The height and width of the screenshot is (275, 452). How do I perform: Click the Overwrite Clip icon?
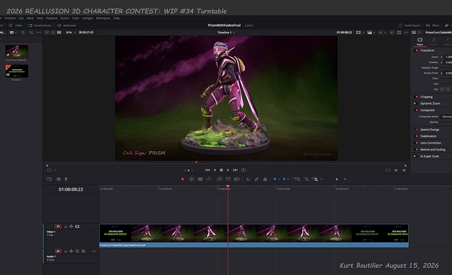click(228, 180)
